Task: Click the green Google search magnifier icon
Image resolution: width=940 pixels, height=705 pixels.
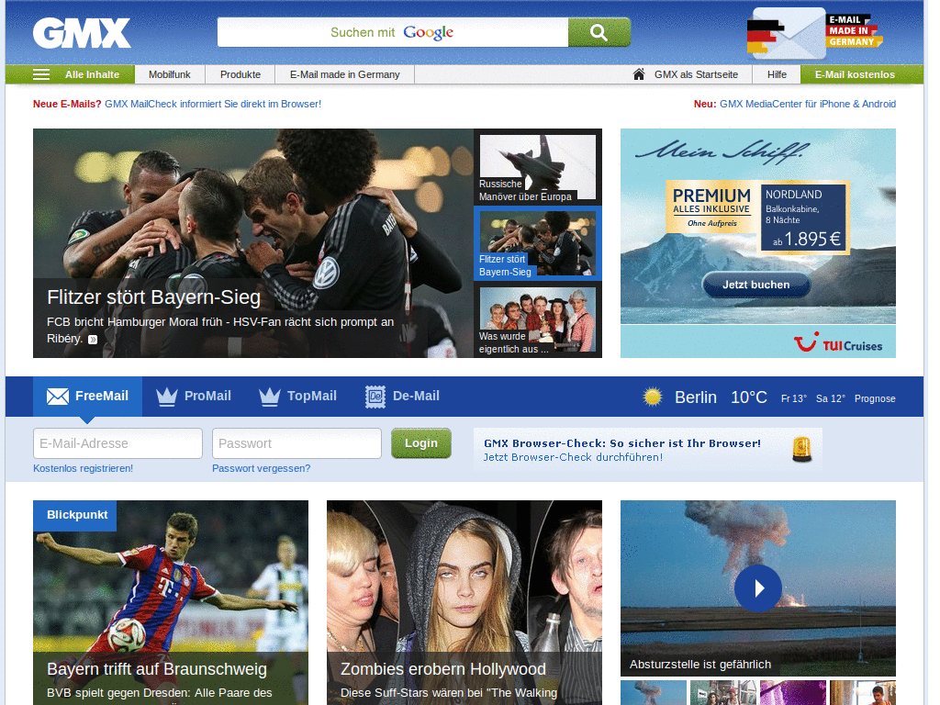Action: click(599, 32)
